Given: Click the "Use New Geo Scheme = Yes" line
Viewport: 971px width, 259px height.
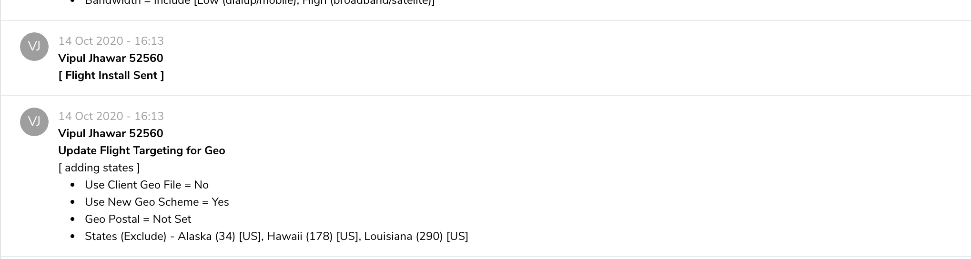Looking at the screenshot, I should (157, 202).
